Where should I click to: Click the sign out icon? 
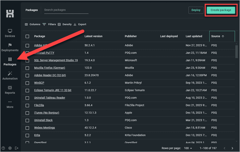click(x=16, y=148)
